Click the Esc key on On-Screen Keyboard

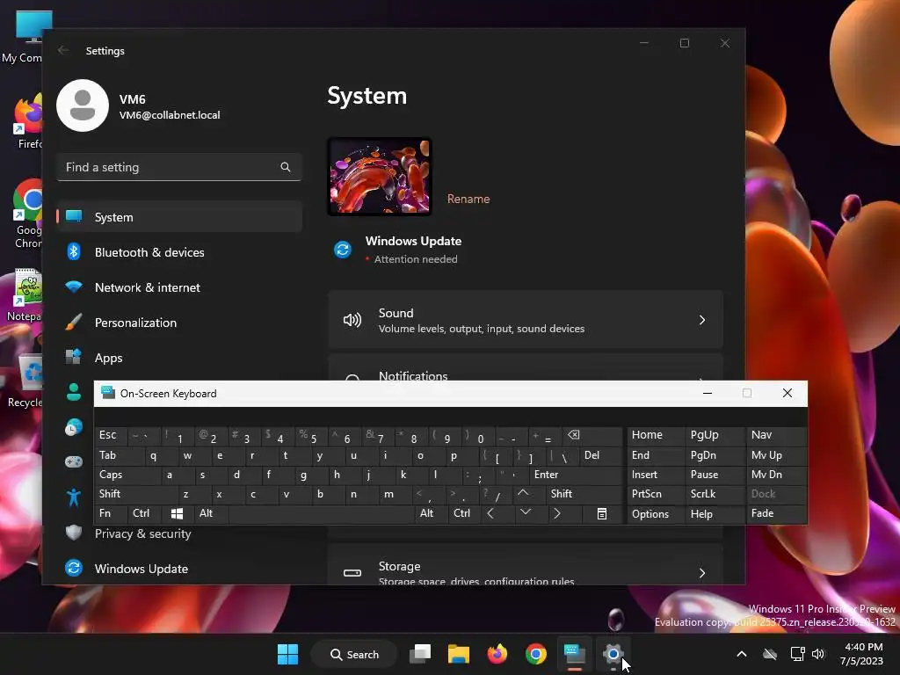click(x=110, y=436)
